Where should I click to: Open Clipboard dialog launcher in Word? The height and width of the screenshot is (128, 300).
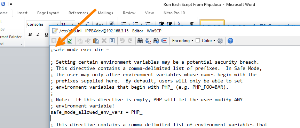(x=21, y=44)
